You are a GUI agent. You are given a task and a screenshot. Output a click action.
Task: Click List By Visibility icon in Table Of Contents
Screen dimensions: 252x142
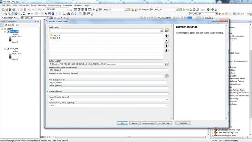coord(9,25)
